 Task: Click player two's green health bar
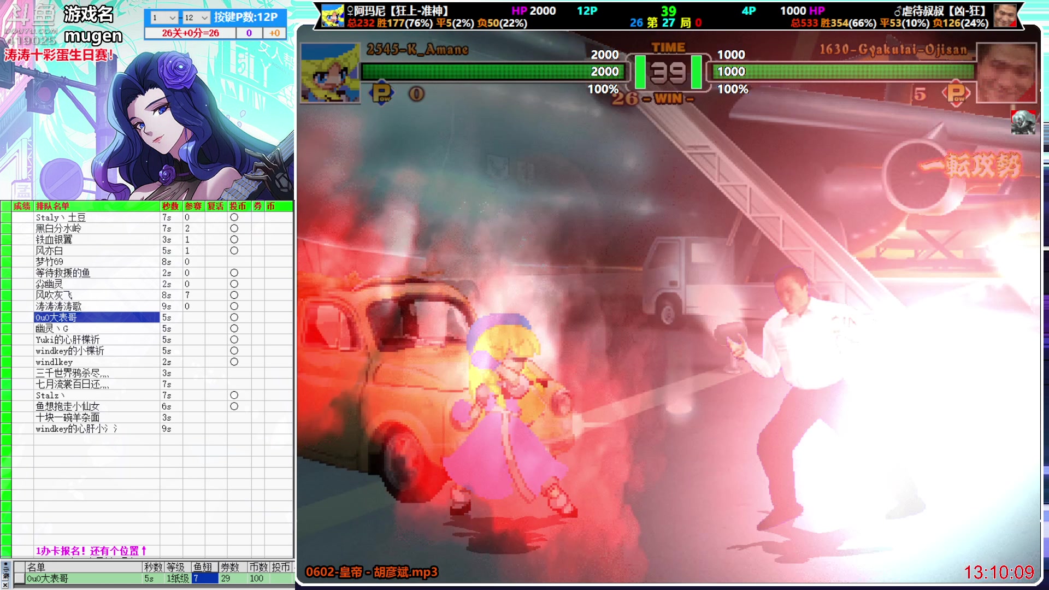pos(844,72)
